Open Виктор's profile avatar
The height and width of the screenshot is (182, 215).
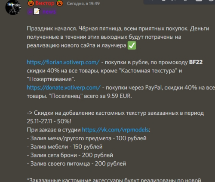click(x=13, y=7)
